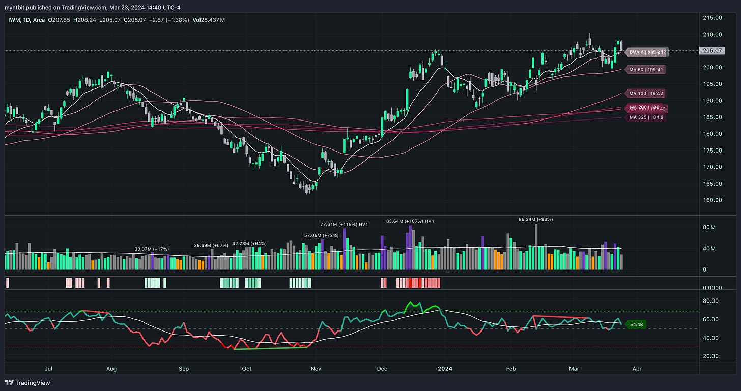Click the 2024 label on time axis
Image resolution: width=741 pixels, height=391 pixels.
(445, 368)
